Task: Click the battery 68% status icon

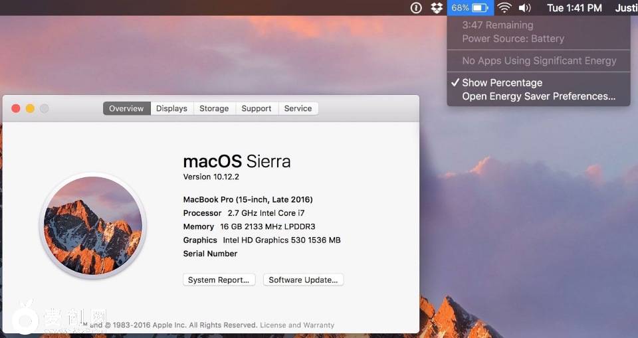Action: coord(470,8)
